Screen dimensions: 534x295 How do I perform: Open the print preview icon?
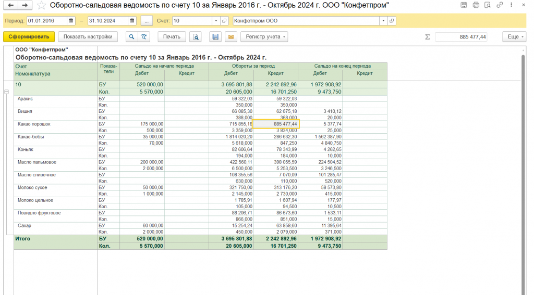[x=196, y=37]
